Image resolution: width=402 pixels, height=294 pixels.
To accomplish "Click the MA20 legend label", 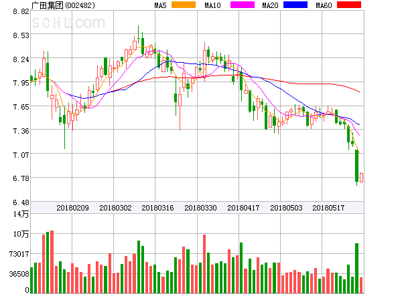I will point(270,5).
